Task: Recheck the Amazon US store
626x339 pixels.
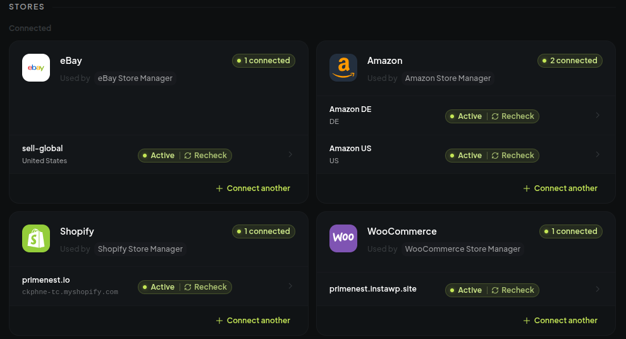Action: tap(513, 156)
